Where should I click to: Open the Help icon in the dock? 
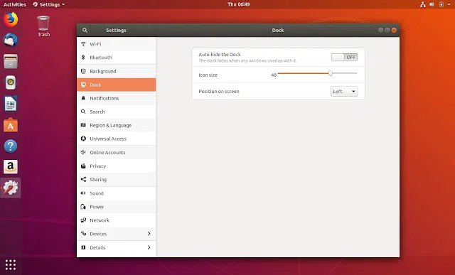(11, 146)
